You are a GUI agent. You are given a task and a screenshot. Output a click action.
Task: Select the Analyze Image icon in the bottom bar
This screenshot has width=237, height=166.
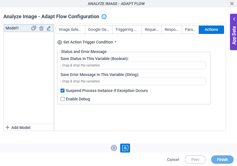click(125, 148)
